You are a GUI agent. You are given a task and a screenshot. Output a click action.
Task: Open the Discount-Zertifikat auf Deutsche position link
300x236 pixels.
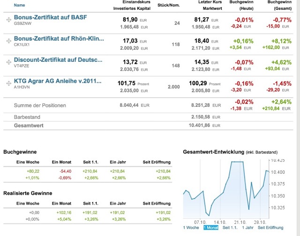[x=58, y=60]
